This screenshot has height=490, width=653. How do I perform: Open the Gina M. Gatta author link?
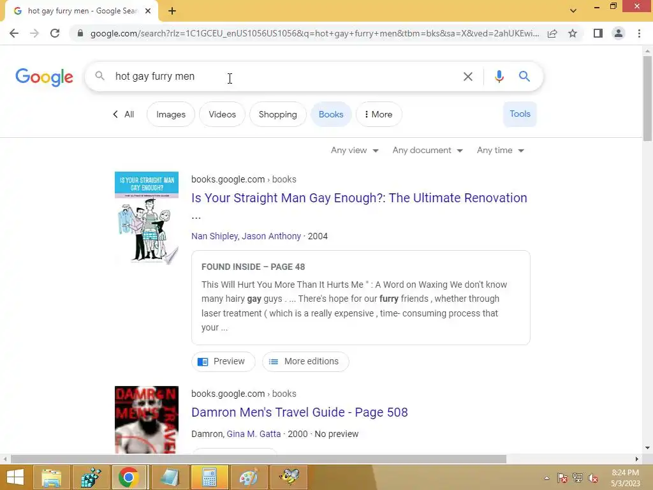pos(254,434)
